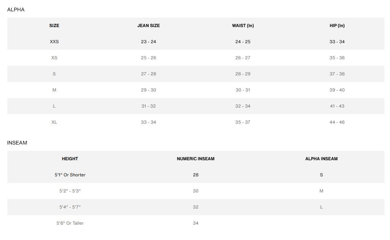The height and width of the screenshot is (240, 390).
Task: Click the HEIGHT column header
Action: click(70, 159)
